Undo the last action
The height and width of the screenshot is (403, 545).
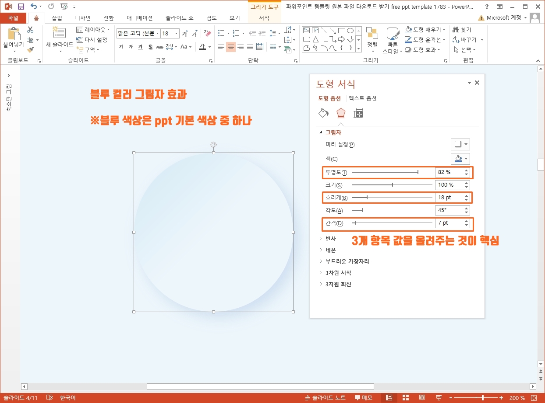coord(34,7)
